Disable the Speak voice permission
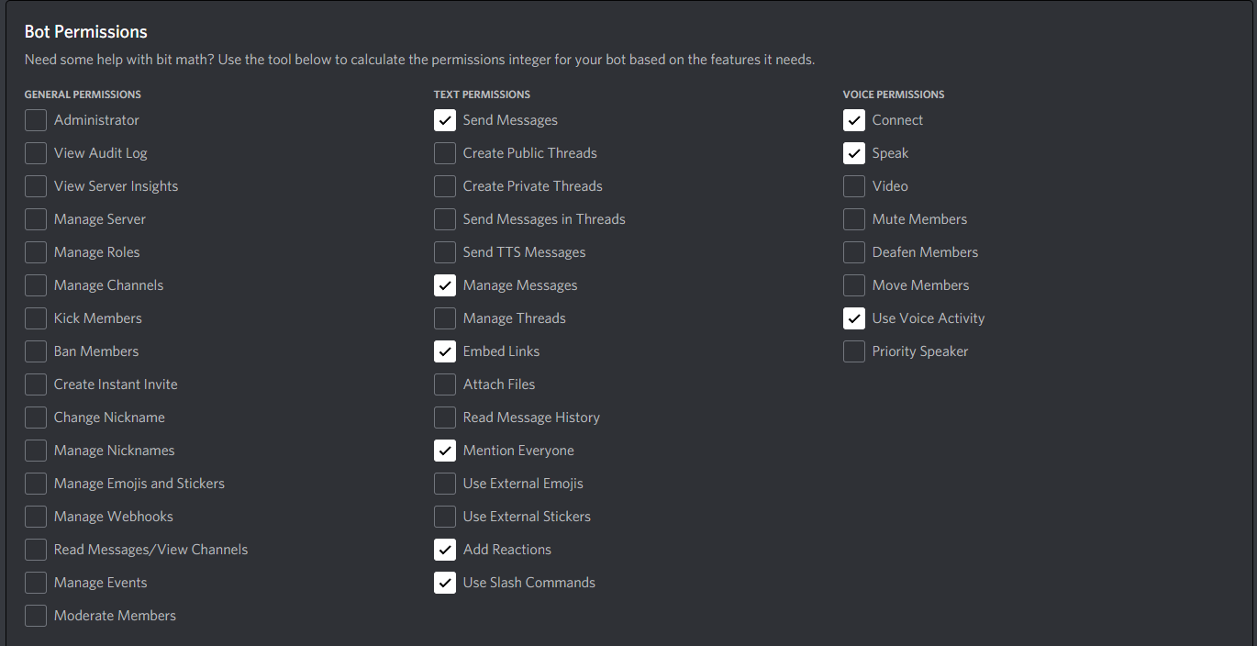 (x=853, y=152)
